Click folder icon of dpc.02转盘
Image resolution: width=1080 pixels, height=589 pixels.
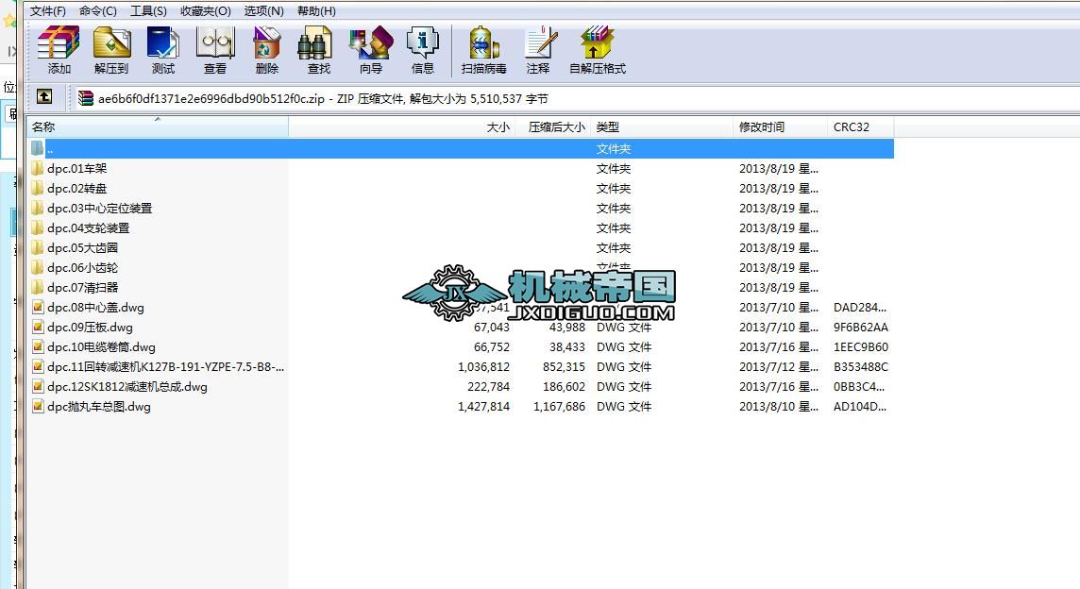pyautogui.click(x=37, y=188)
